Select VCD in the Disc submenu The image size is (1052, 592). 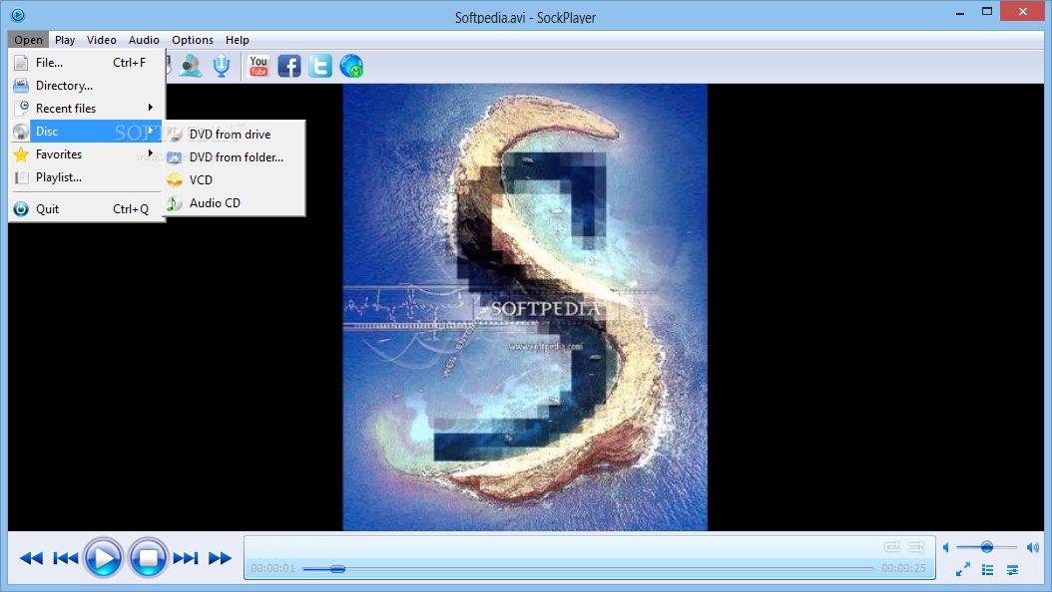click(235, 179)
